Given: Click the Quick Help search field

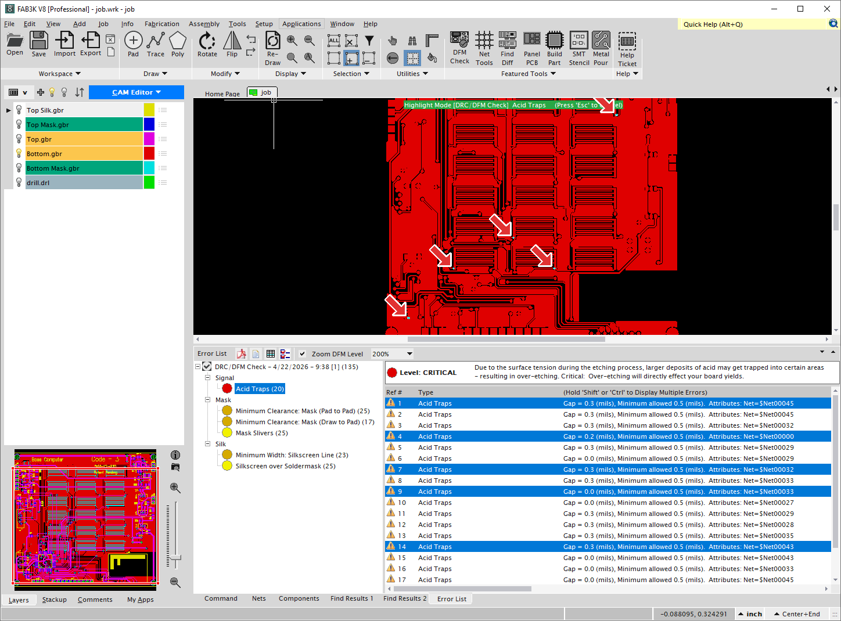Looking at the screenshot, I should (753, 24).
